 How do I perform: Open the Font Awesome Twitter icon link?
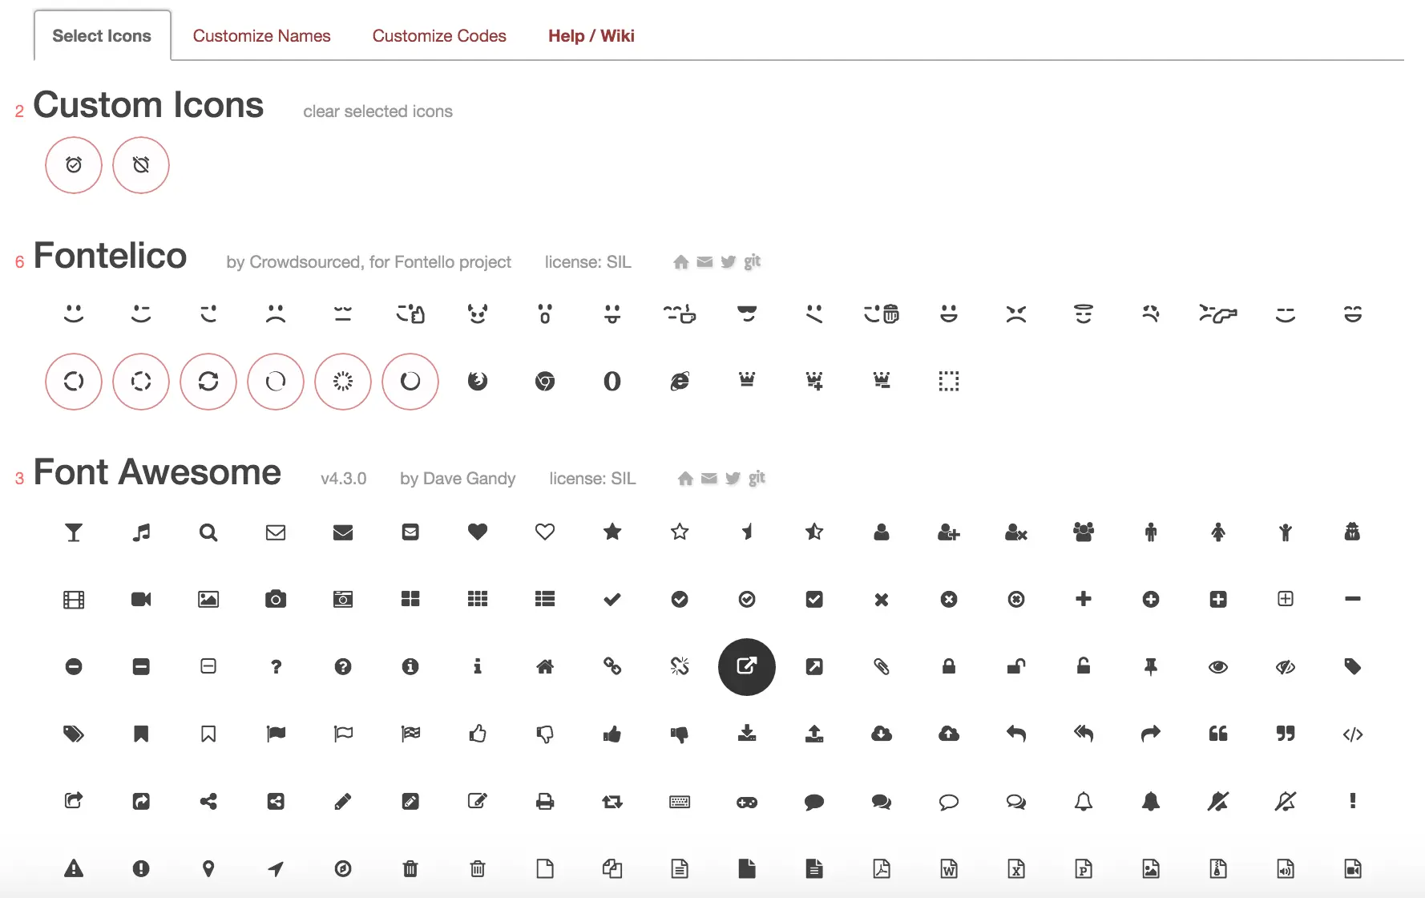pyautogui.click(x=733, y=479)
